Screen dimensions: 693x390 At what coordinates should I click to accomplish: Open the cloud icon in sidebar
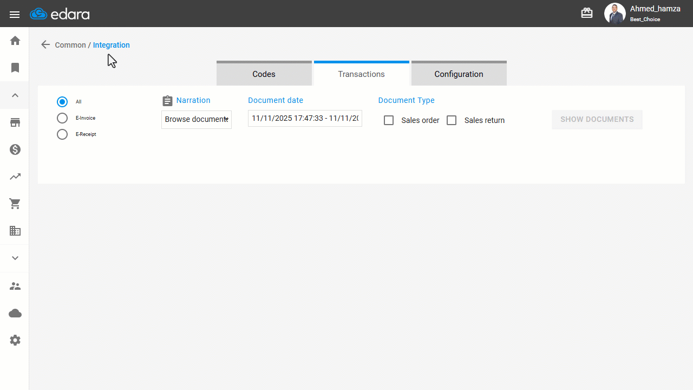pos(15,313)
